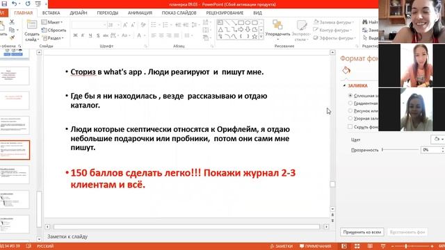This screenshot has width=445, height=250.
Task: Toggle strikethrough (abc) formatting
Action: coord(106,35)
